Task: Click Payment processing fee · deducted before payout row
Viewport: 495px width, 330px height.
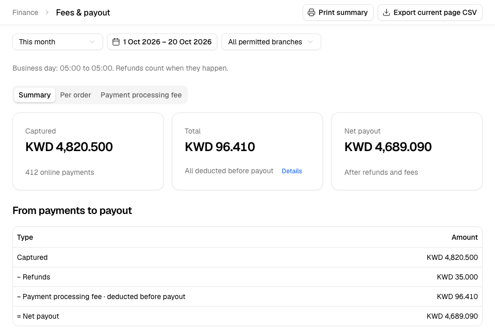Action: [x=247, y=296]
